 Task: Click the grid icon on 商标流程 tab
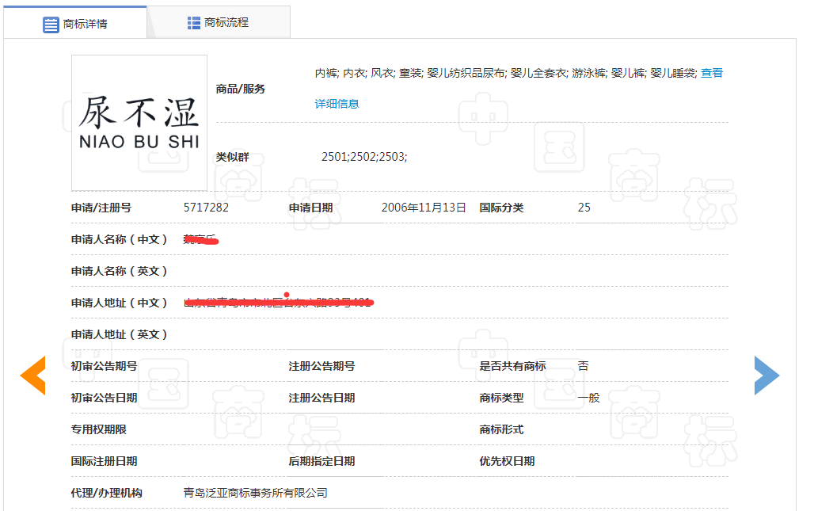(x=194, y=23)
